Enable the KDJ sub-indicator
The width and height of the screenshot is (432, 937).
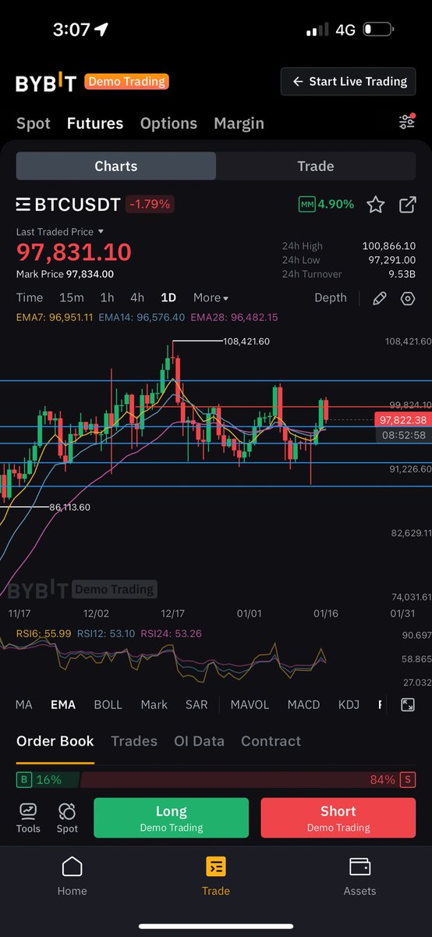pos(349,704)
